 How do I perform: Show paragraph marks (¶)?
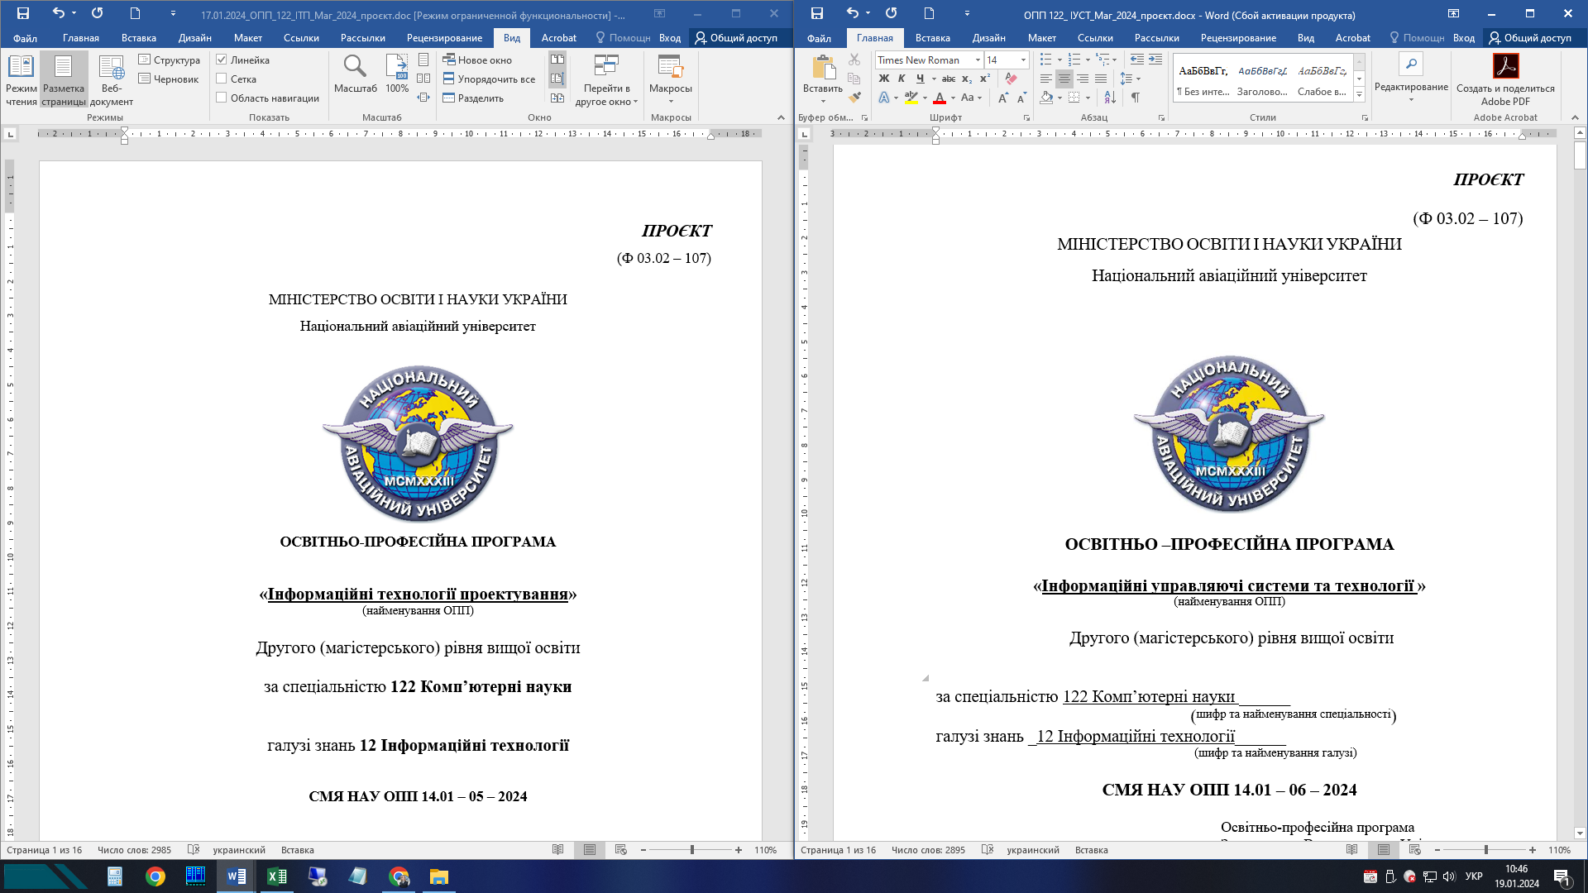click(x=1136, y=98)
